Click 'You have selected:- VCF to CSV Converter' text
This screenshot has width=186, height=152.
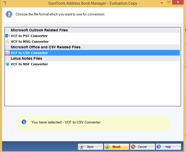pos(66,122)
